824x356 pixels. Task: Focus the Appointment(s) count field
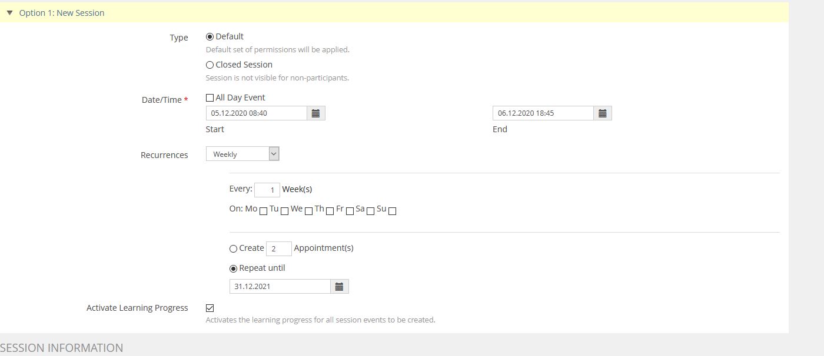(x=278, y=249)
